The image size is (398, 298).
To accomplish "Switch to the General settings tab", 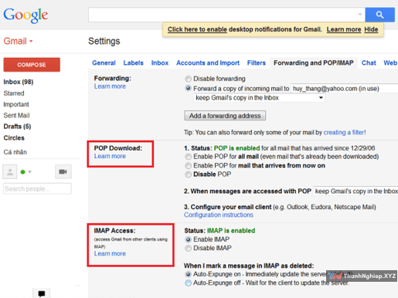I will tap(104, 63).
